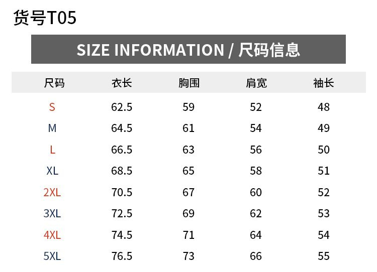Select the 2XL size label

coord(52,192)
